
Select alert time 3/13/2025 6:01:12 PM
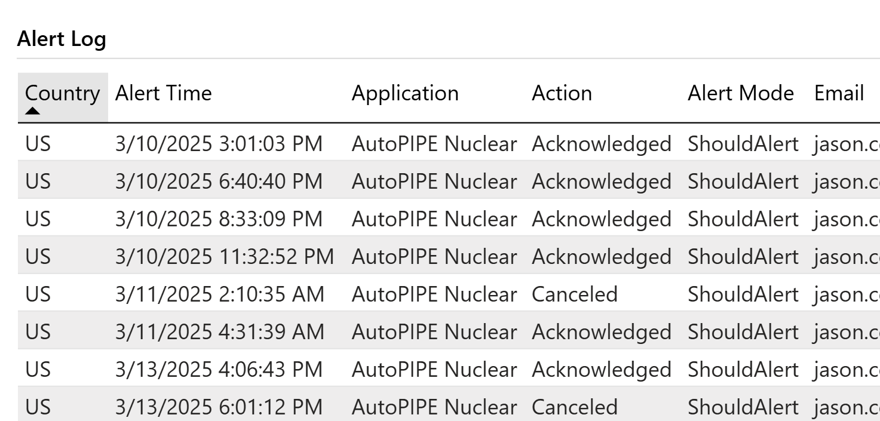[219, 407]
